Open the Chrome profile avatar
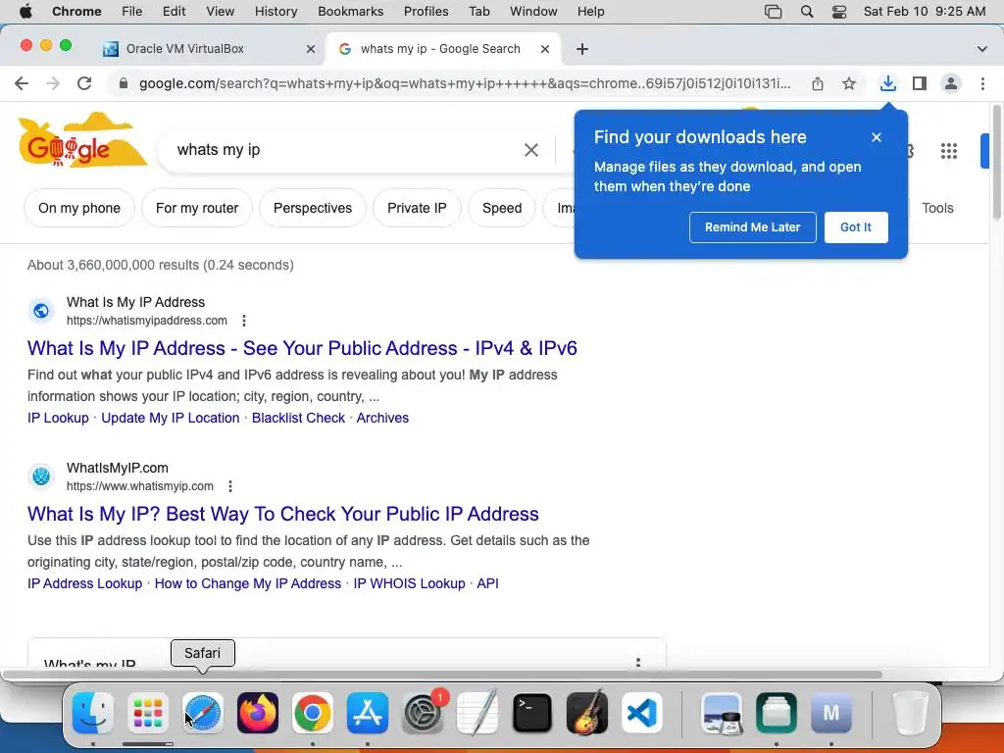1004x753 pixels. click(x=951, y=83)
